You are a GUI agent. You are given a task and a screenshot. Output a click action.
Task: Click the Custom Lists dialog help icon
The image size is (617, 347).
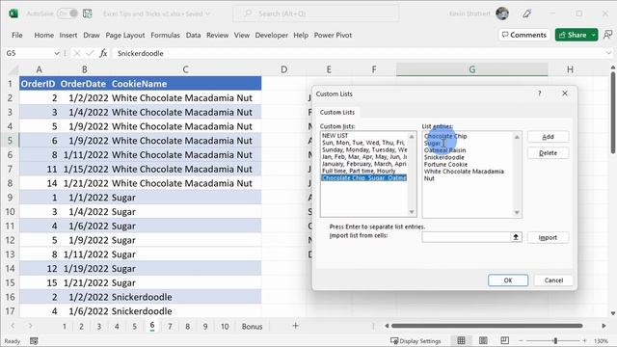[540, 93]
